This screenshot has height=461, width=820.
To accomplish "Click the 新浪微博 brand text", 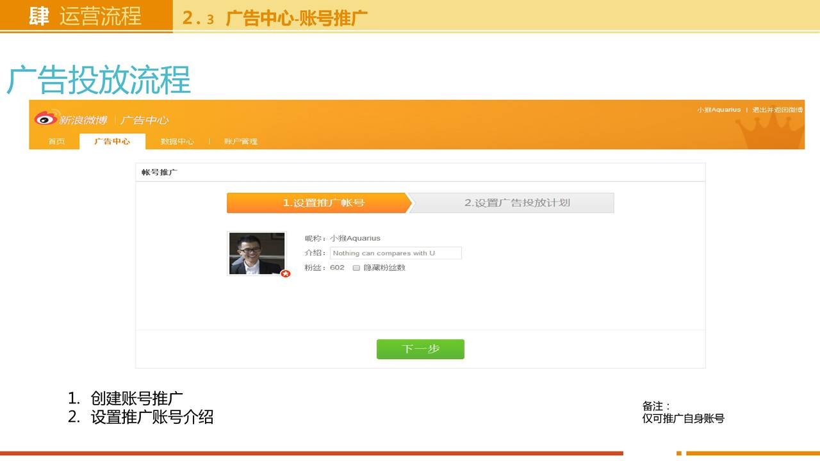I will pyautogui.click(x=83, y=120).
